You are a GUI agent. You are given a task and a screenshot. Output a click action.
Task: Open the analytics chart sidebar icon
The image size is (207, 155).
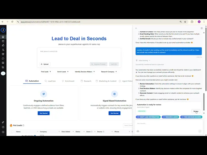(3, 67)
